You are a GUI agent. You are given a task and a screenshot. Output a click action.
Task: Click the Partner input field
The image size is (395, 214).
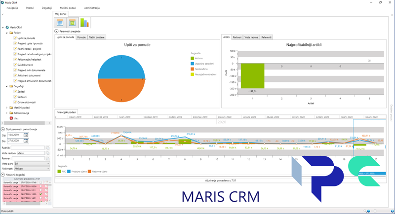pyautogui.click(x=28, y=158)
